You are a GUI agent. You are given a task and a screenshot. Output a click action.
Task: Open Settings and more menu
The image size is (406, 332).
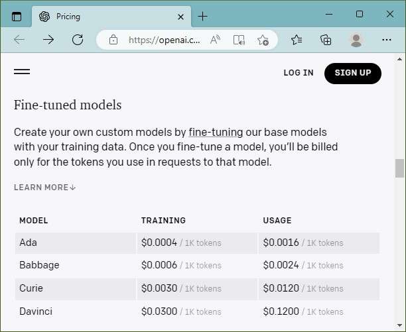[387, 40]
